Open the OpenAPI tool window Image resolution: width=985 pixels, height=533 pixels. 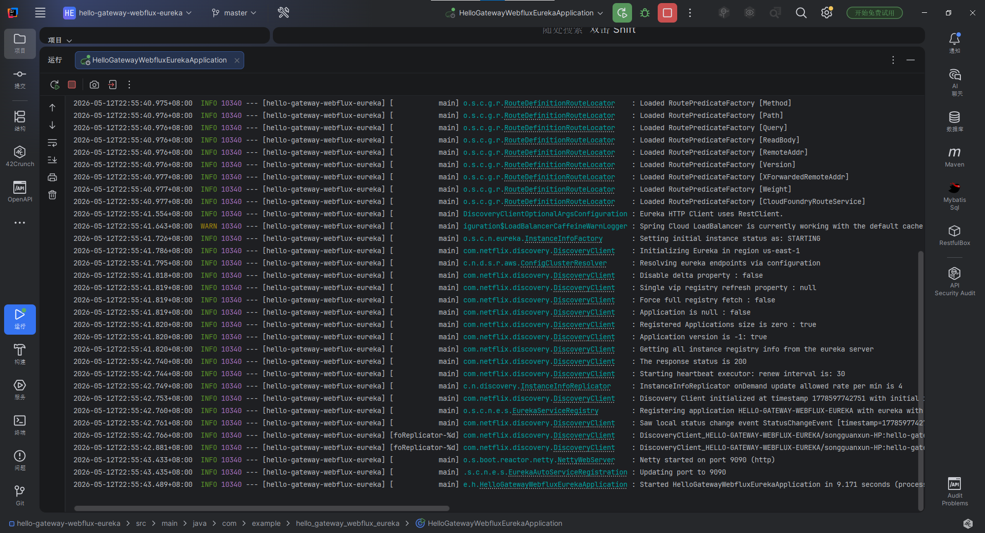19,192
